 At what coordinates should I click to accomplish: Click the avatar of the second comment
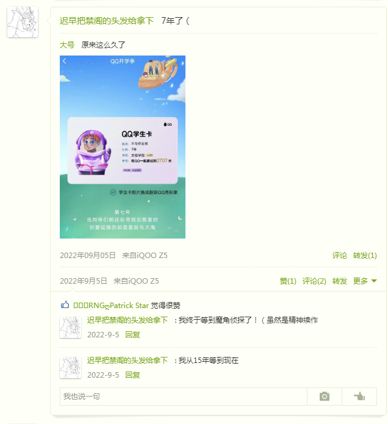(x=70, y=368)
